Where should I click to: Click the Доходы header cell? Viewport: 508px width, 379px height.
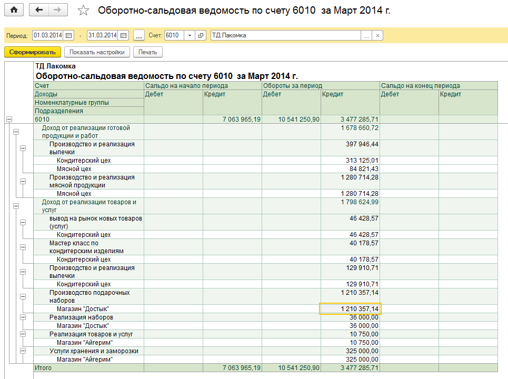89,94
